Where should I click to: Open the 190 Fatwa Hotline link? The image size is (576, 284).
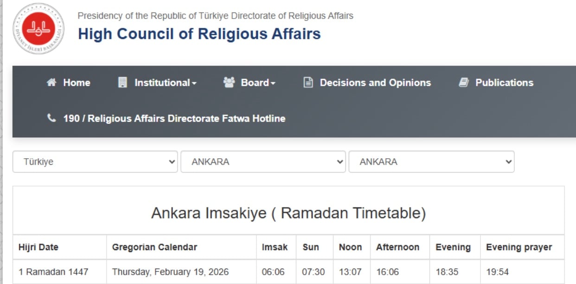174,118
